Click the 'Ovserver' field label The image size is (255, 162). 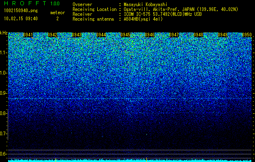pyautogui.click(x=82, y=4)
